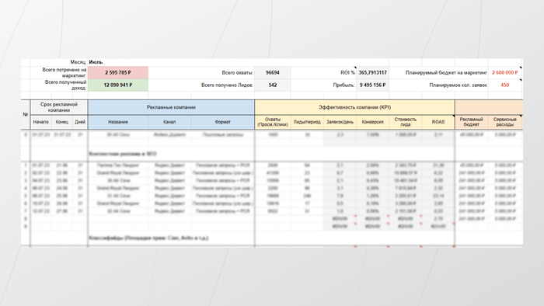Viewport: 544px width, 306px height.
Task: Click the "Конец" column header
Action: (62, 122)
